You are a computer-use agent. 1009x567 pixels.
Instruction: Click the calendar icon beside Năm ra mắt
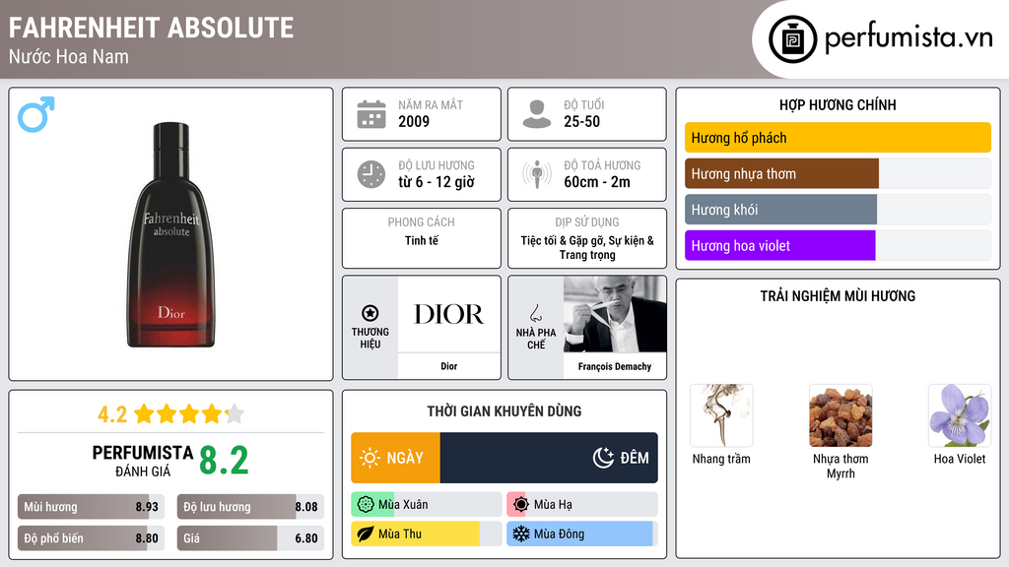[x=371, y=114]
